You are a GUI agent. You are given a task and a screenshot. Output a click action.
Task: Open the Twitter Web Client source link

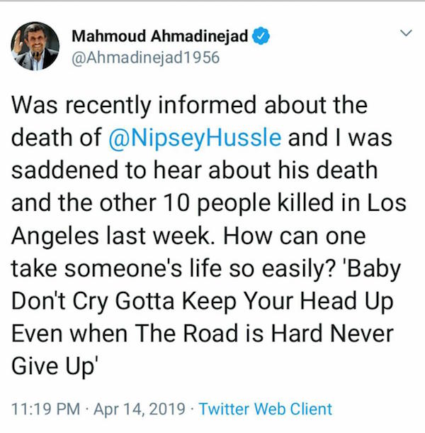coord(265,408)
